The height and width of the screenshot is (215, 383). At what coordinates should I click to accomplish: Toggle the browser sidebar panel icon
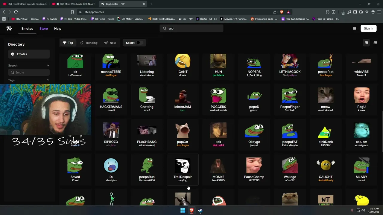coord(355,12)
